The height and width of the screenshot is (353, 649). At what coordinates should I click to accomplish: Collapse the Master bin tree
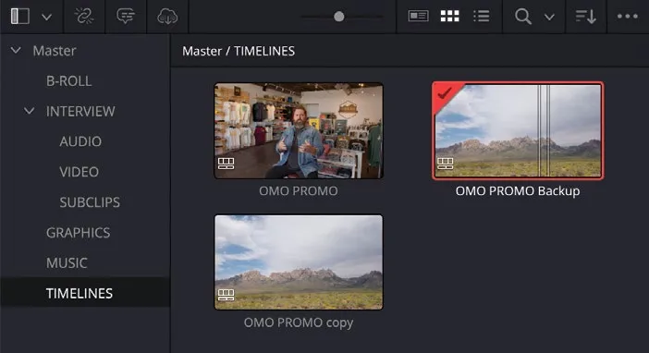click(x=16, y=51)
